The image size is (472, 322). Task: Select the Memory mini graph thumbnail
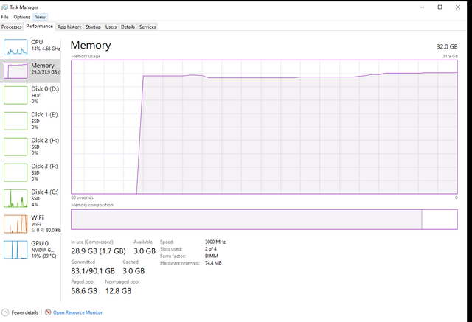(x=15, y=71)
